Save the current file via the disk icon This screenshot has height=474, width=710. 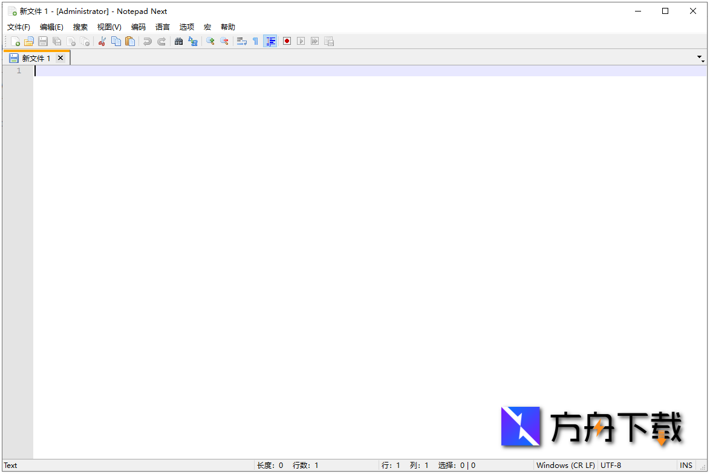(42, 41)
